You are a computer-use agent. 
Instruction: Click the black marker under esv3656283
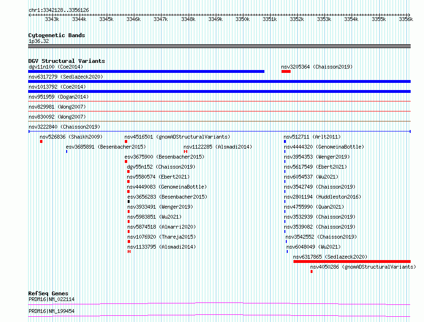click(x=129, y=201)
